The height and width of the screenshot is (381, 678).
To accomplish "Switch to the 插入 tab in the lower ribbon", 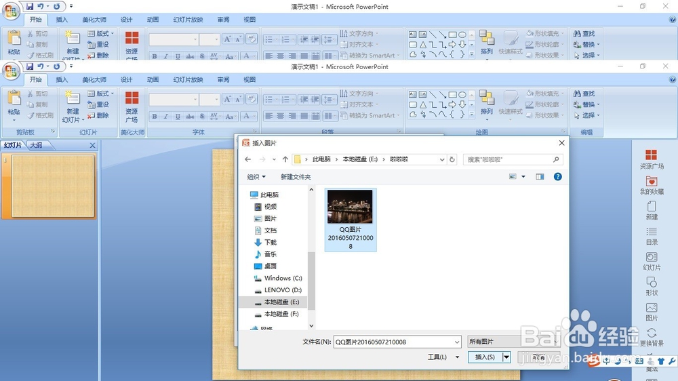I will [x=62, y=79].
